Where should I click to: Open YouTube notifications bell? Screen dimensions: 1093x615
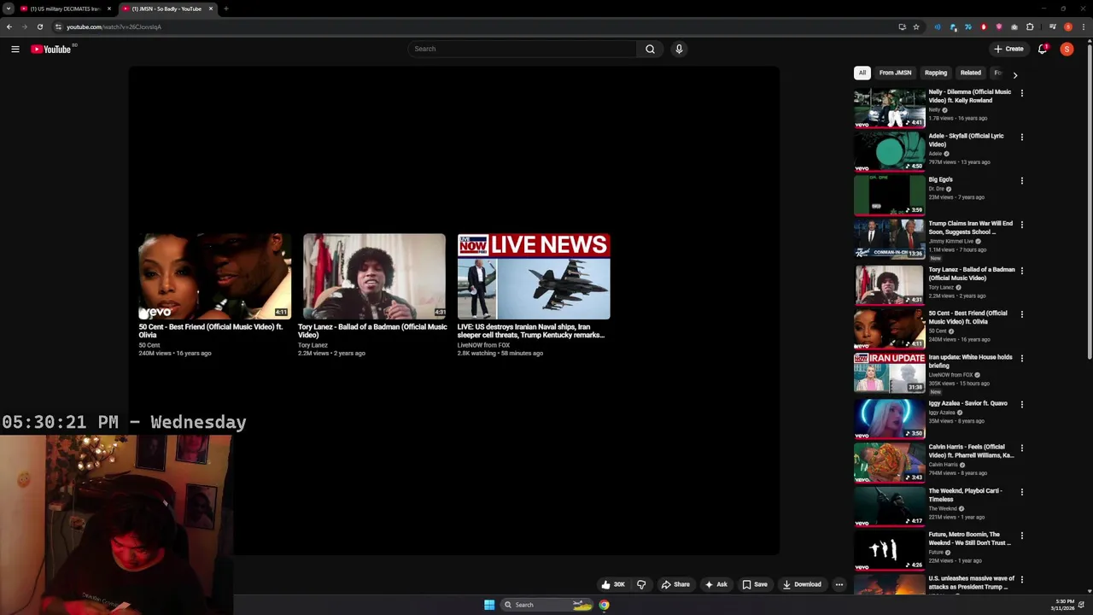pyautogui.click(x=1043, y=49)
